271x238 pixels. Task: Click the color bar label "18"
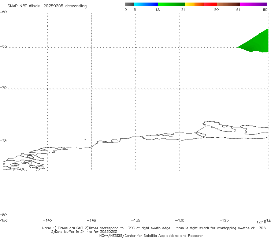[x=157, y=10]
